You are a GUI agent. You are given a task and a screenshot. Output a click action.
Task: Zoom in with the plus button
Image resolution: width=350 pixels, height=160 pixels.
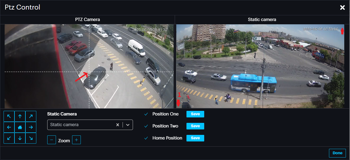tap(76, 140)
